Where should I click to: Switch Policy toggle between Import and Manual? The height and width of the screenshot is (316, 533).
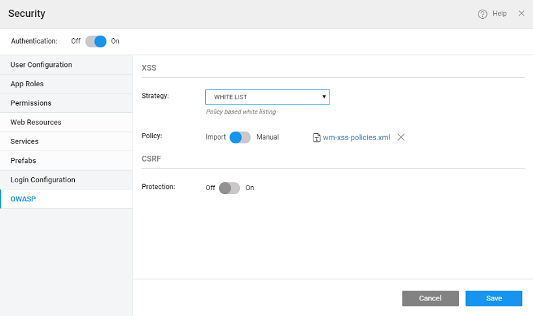(240, 138)
